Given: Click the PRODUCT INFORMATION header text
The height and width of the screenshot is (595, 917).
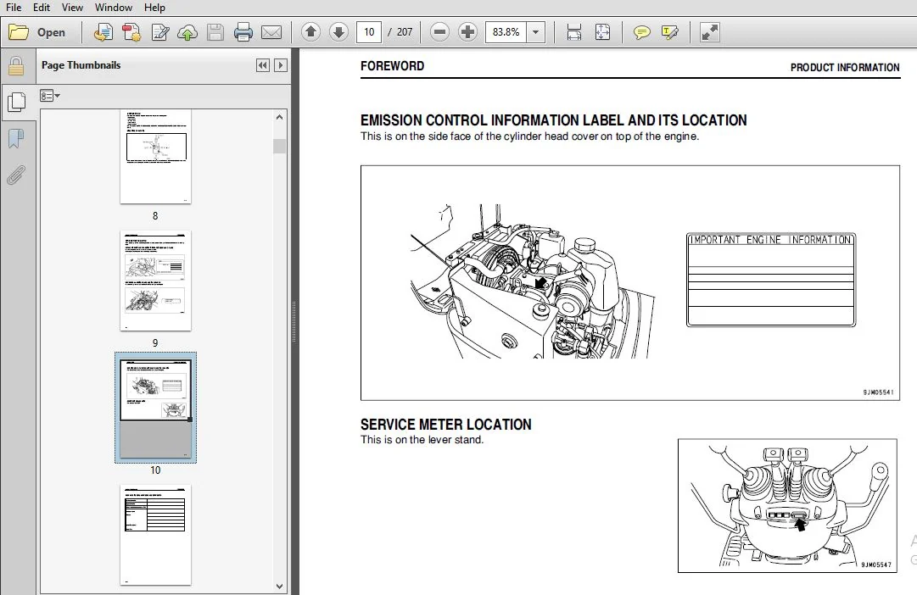Looking at the screenshot, I should pos(845,68).
